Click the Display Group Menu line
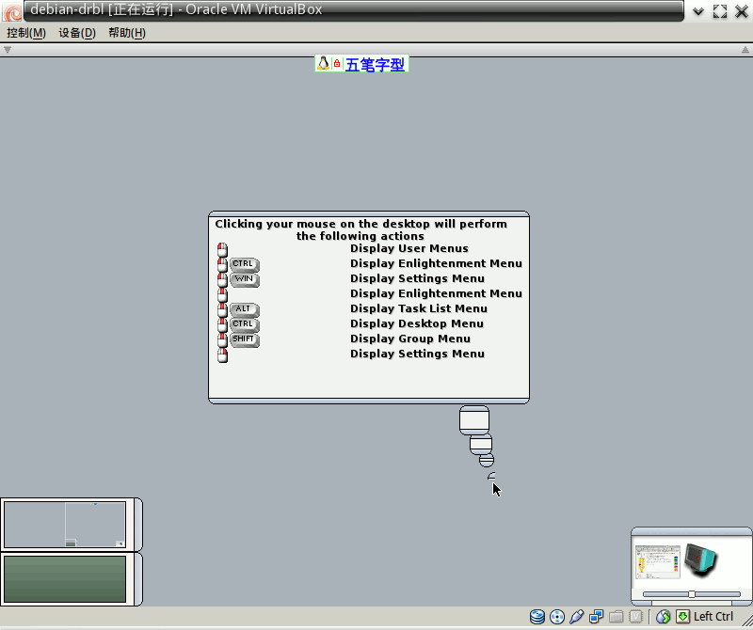The height and width of the screenshot is (630, 753). pyautogui.click(x=410, y=339)
